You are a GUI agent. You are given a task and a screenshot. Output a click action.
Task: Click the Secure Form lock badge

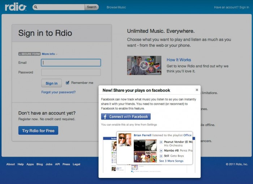point(29,54)
